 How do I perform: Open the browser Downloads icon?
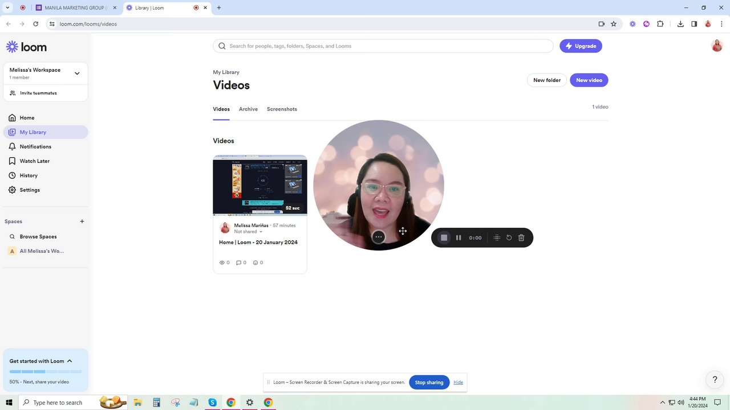tap(680, 24)
